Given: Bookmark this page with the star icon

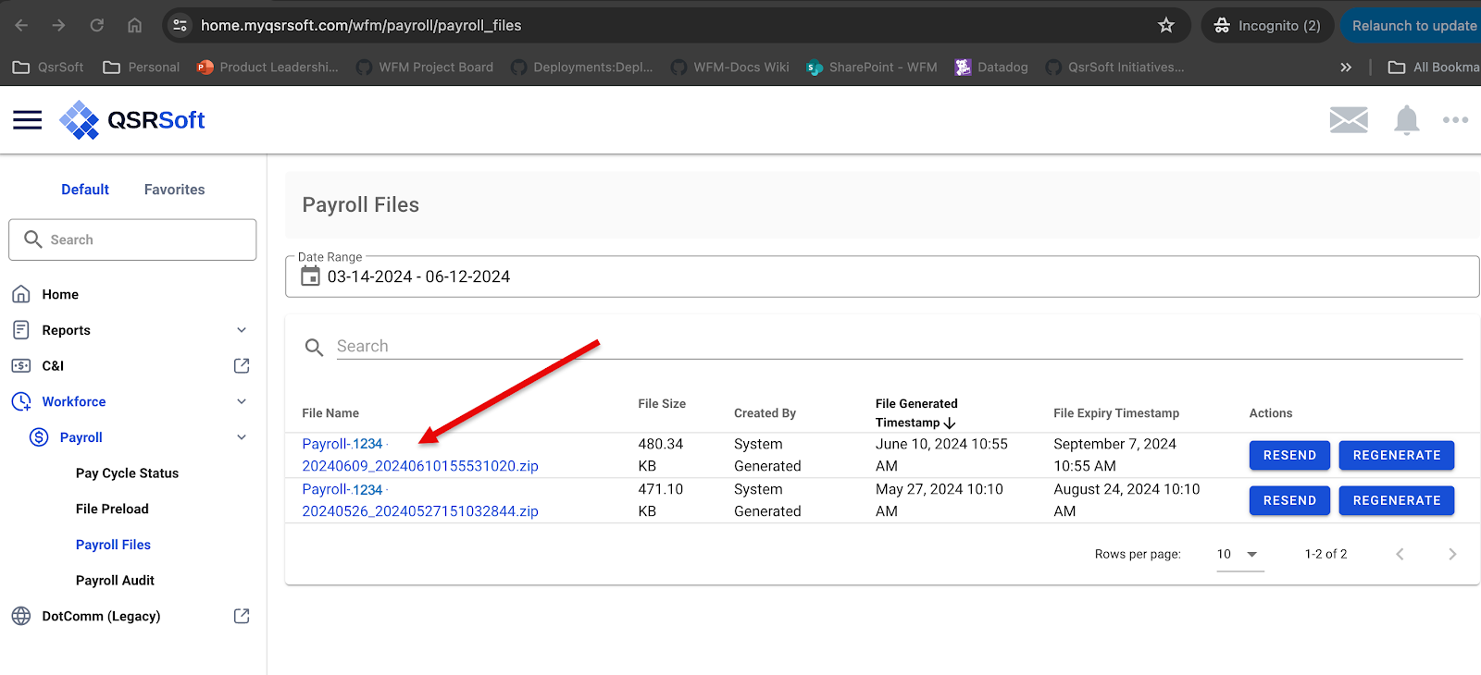Looking at the screenshot, I should click(1166, 25).
